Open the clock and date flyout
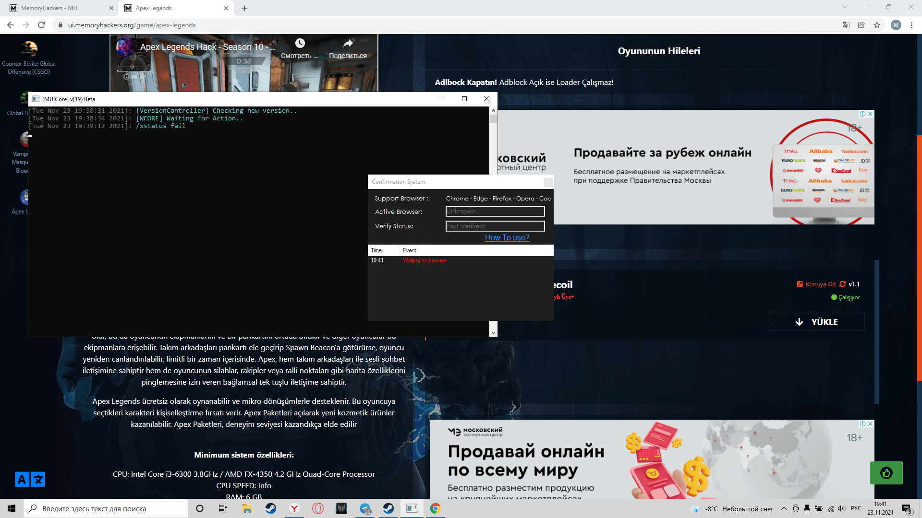The height and width of the screenshot is (518, 922). click(881, 508)
